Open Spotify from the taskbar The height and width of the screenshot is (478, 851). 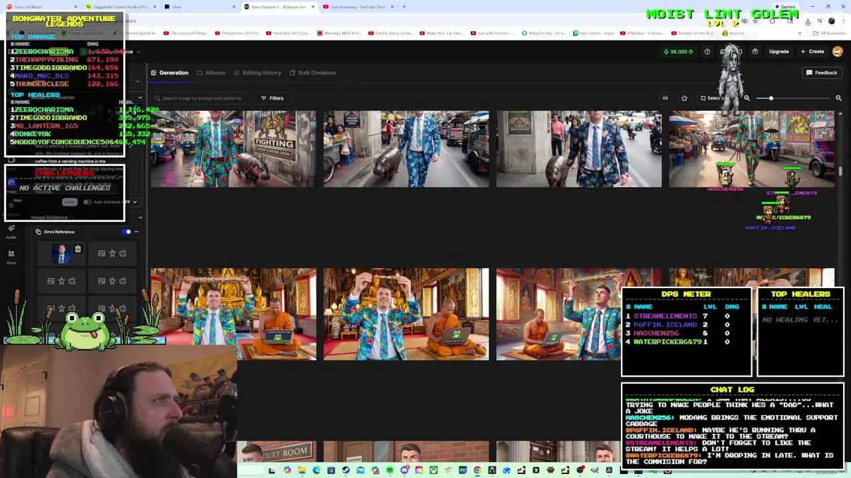390,471
